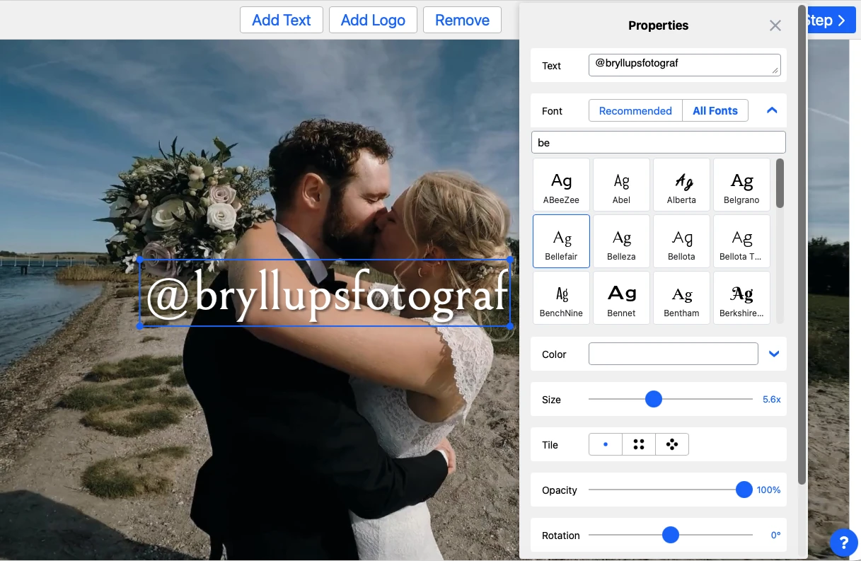Open the Color dropdown

[773, 354]
